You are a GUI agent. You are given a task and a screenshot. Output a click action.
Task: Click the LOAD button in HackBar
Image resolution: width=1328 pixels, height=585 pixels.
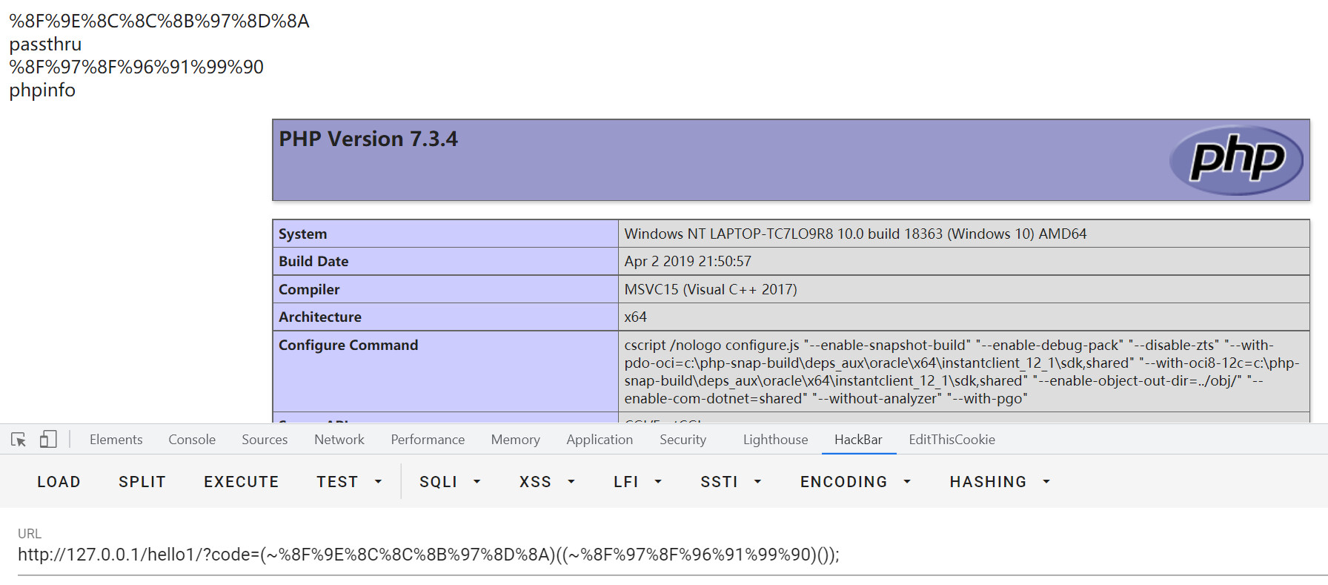point(59,482)
